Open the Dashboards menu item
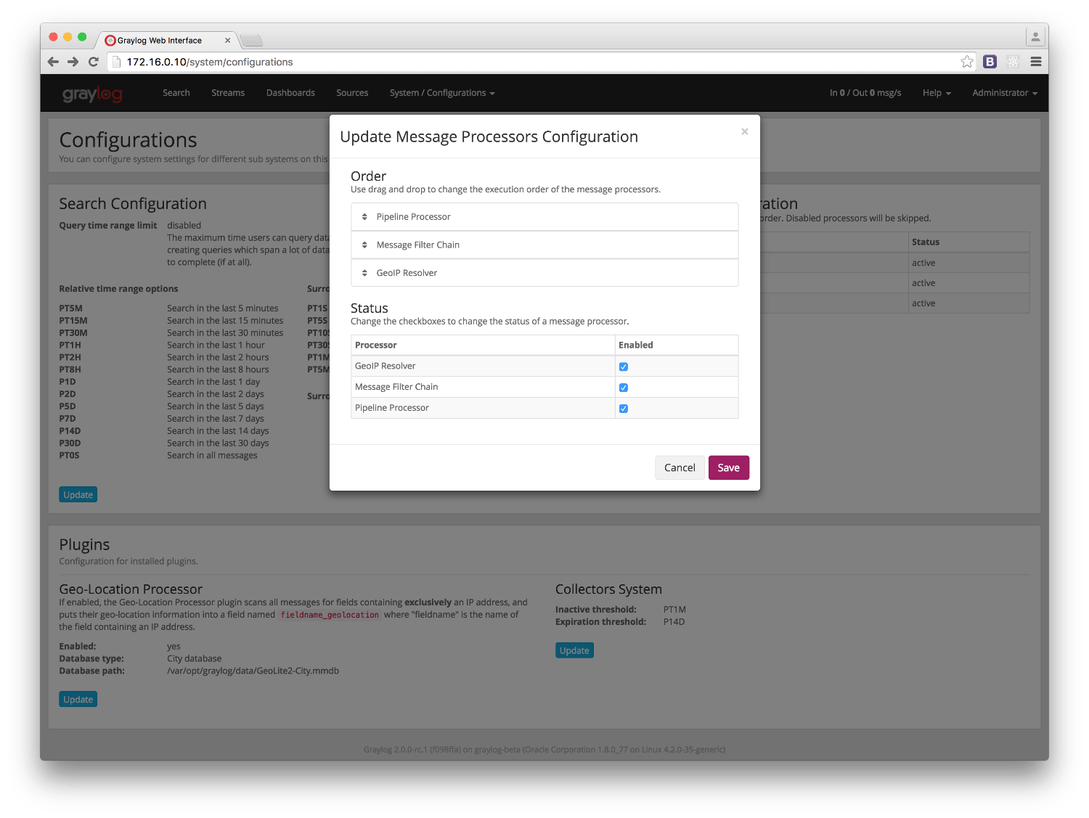The height and width of the screenshot is (818, 1089). [x=290, y=93]
